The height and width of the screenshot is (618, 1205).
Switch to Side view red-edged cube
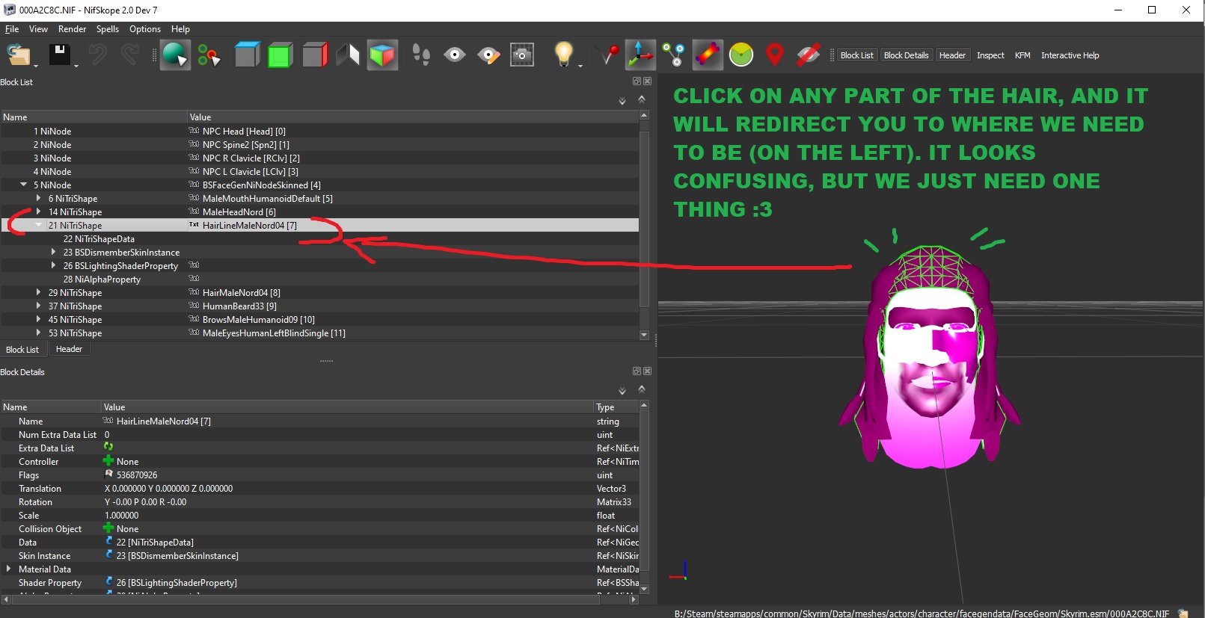[x=315, y=55]
